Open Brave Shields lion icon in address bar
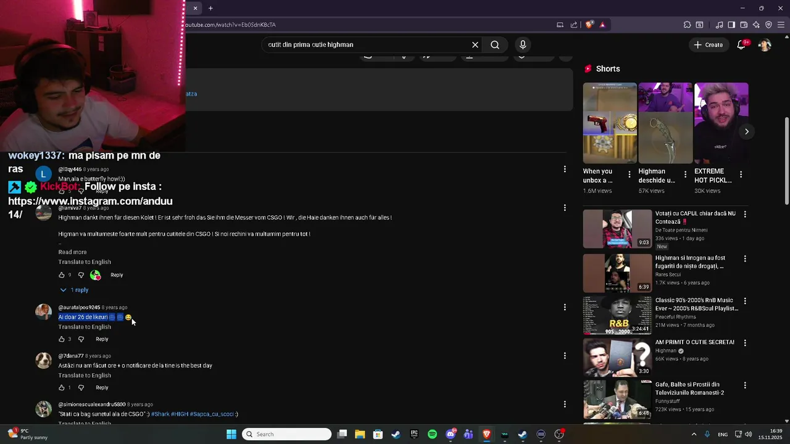The width and height of the screenshot is (790, 444). point(589,25)
